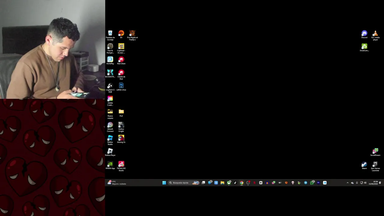Click the microphone tray icon
Image resolution: width=384 pixels, height=216 pixels.
pos(357,183)
